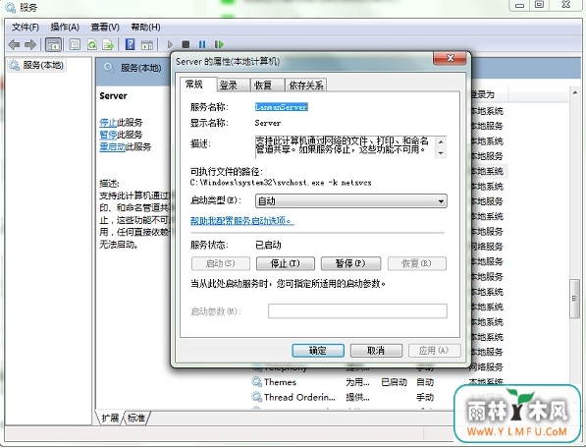The width and height of the screenshot is (586, 448).
Task: Click the services list vertical scrollbar thumb
Action: 574,299
